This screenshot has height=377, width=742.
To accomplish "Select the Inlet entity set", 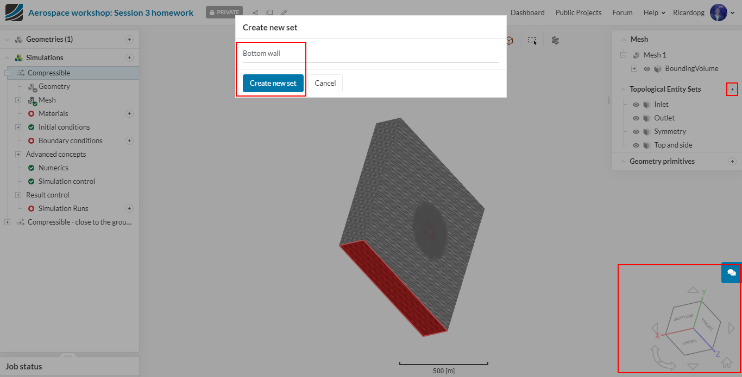I will (661, 104).
